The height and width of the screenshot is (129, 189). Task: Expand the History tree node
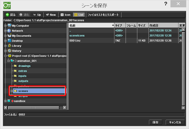pos(5,51)
